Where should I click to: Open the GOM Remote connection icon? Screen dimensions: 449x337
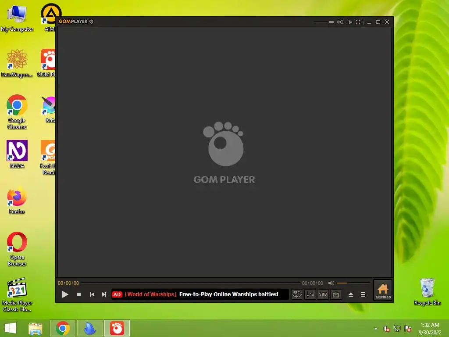click(340, 22)
